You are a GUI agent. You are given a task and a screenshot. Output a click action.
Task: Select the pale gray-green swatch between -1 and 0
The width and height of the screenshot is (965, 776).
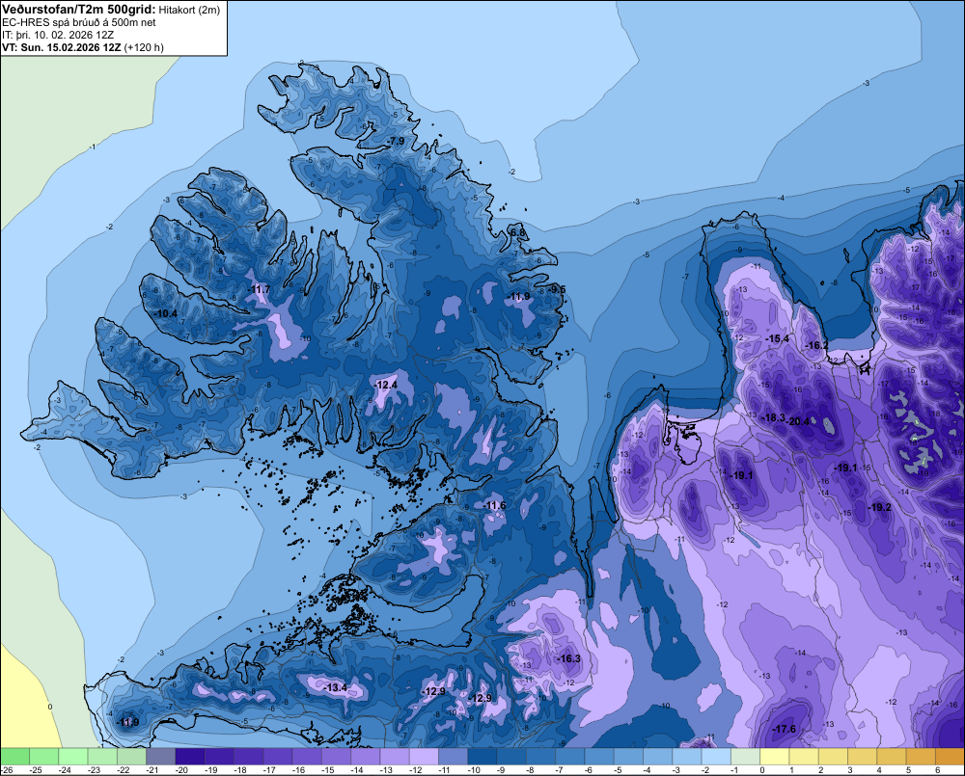(746, 757)
